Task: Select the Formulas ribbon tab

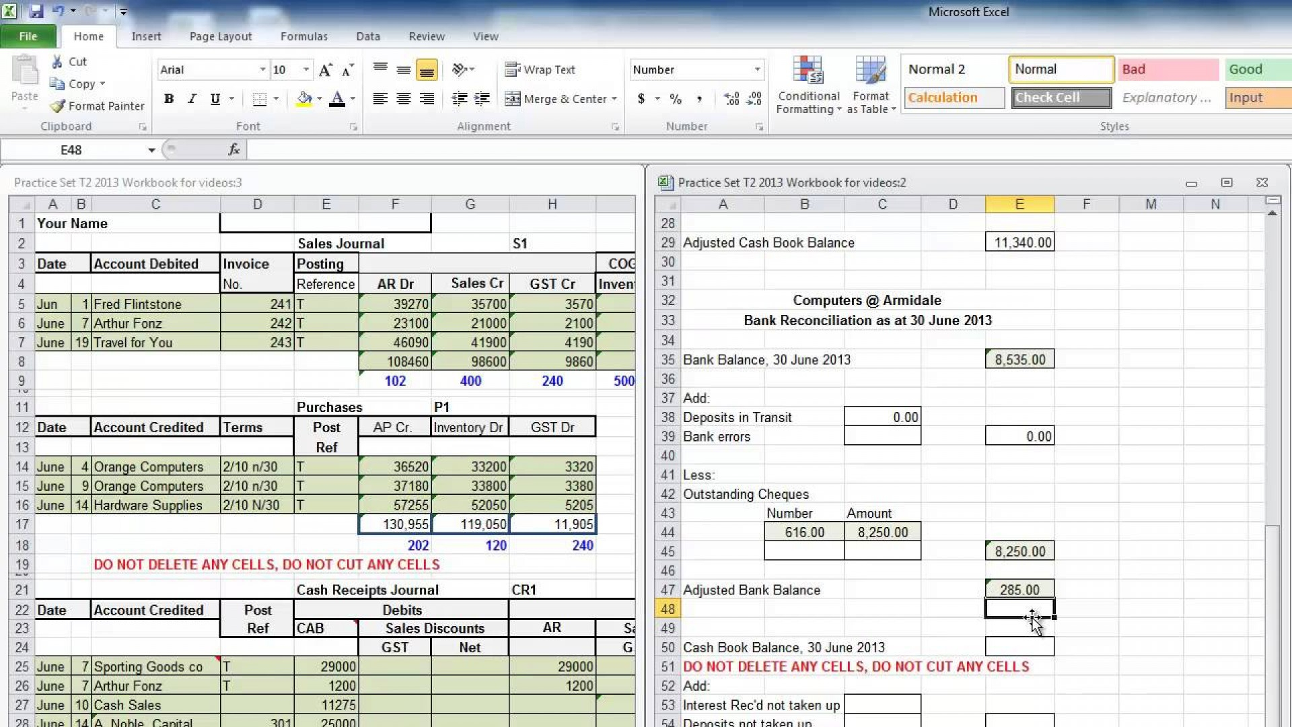Action: click(x=303, y=36)
